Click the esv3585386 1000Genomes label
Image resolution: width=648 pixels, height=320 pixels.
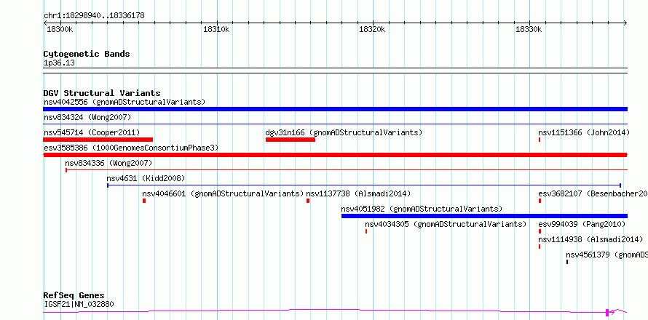[x=131, y=148]
